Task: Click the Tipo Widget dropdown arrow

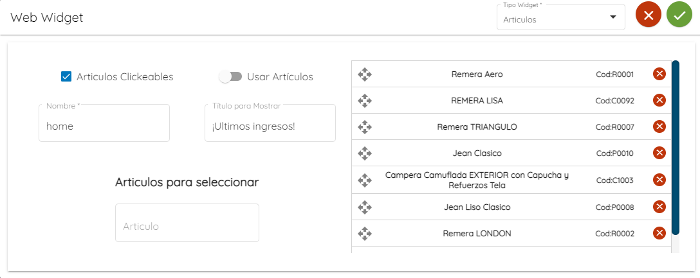Action: pos(613,17)
